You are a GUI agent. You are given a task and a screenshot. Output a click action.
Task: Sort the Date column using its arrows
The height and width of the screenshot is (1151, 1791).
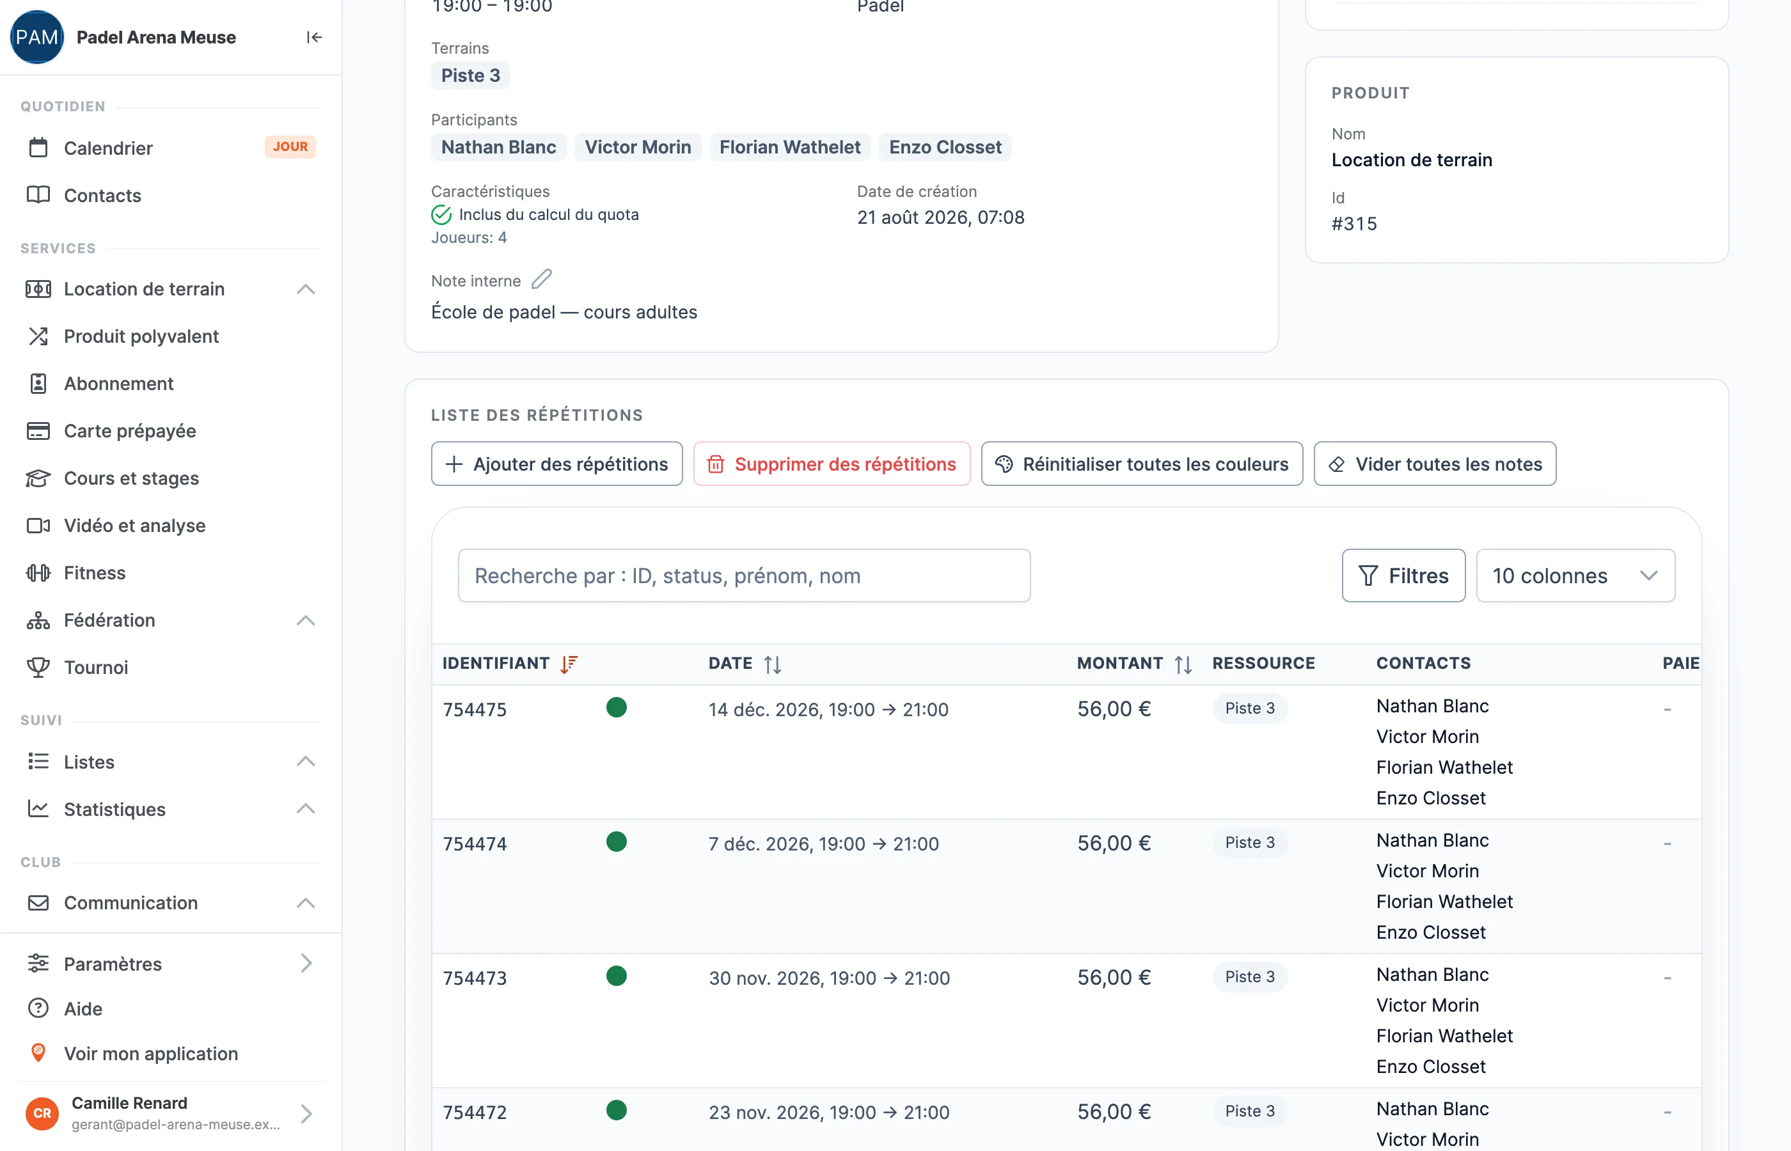tap(772, 664)
